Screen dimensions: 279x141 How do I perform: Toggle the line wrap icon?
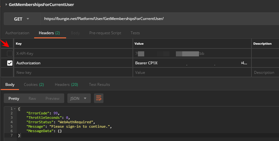click(99, 99)
